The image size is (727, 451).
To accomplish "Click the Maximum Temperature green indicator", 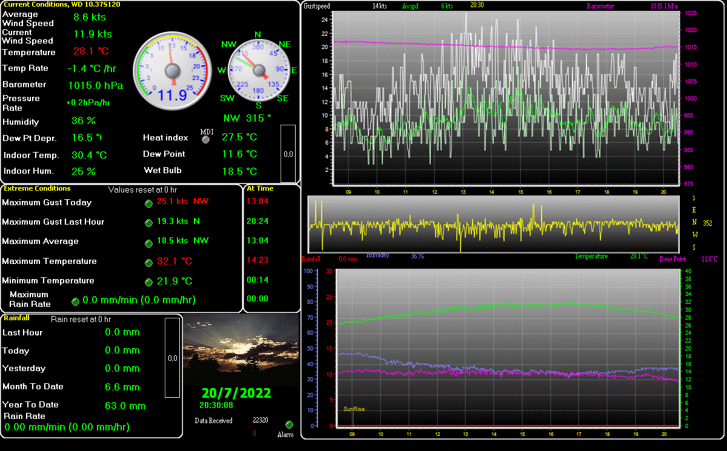I will click(148, 262).
